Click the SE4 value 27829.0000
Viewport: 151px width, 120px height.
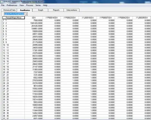point(34,80)
